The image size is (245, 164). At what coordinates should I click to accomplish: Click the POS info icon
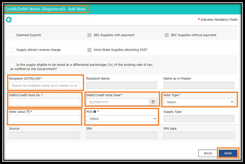pos(95,112)
